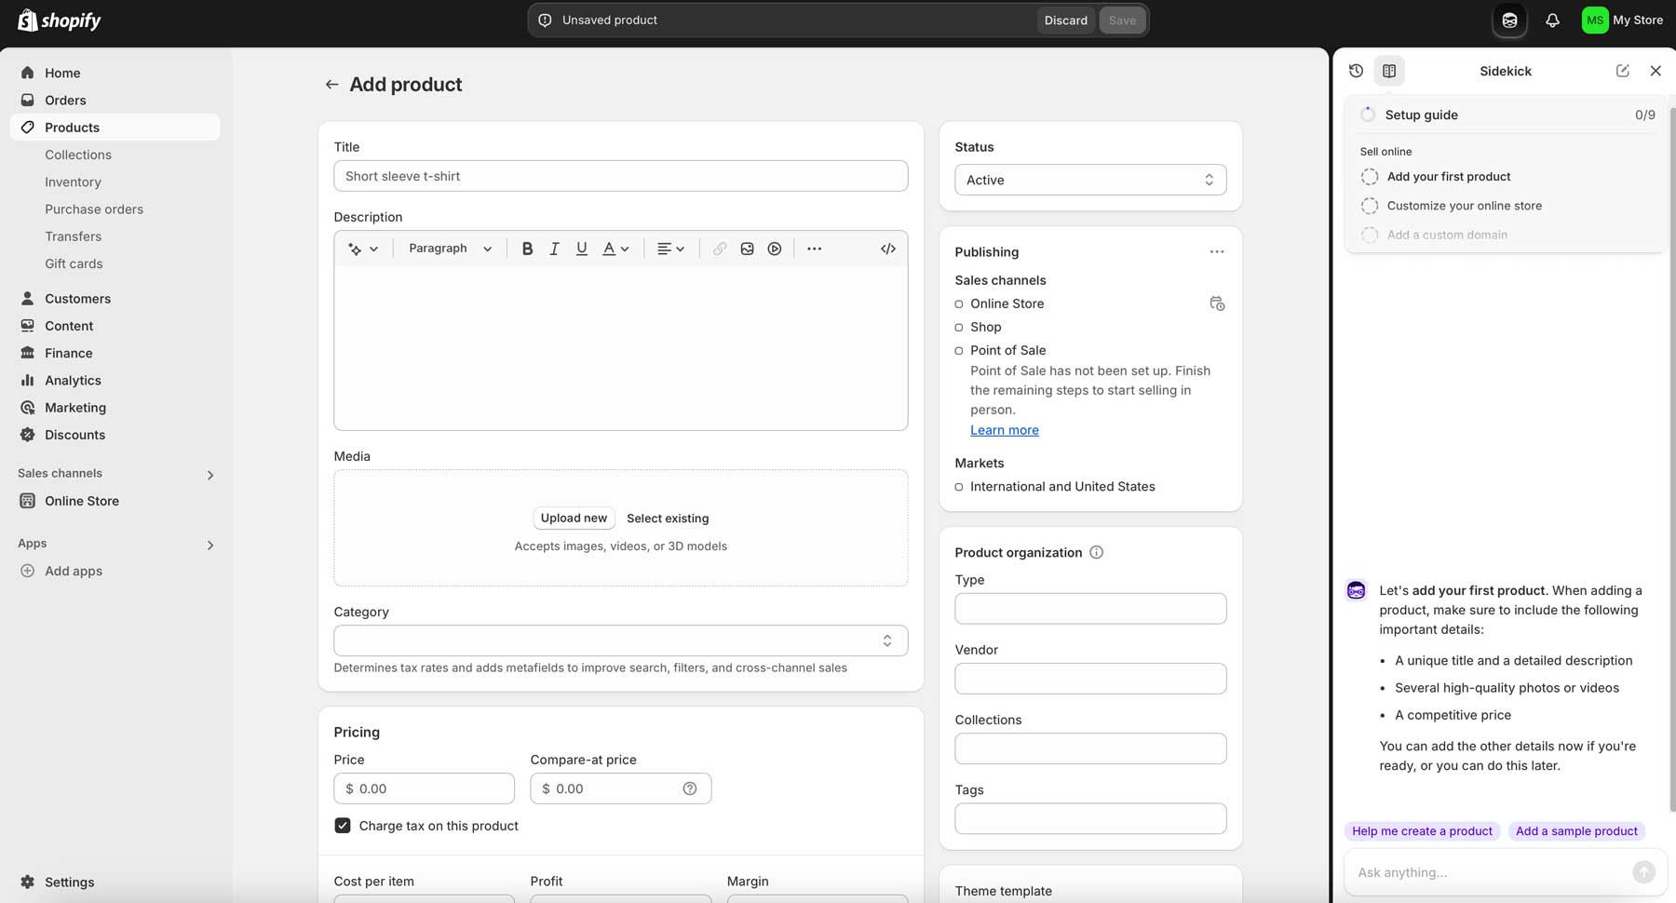Expand the Sales channels section in sidebar
Image resolution: width=1676 pixels, height=903 pixels.
[210, 475]
